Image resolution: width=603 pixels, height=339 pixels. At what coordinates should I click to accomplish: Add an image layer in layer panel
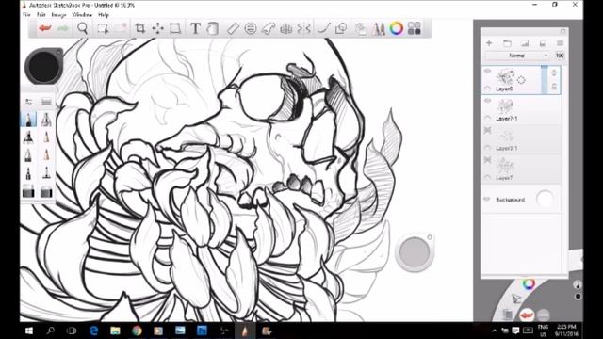pyautogui.click(x=525, y=43)
